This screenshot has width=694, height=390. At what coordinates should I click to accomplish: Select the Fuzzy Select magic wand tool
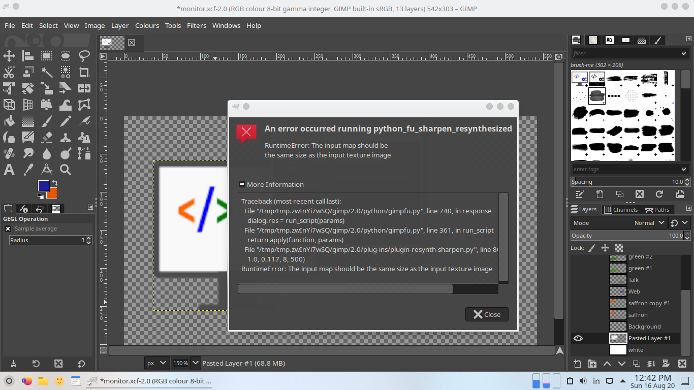47,72
